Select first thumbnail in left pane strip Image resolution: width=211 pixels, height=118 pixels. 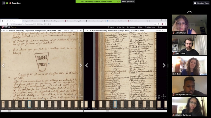[x=3, y=104]
